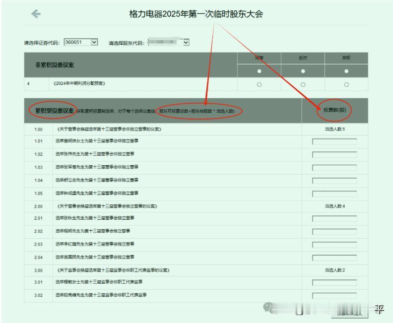This screenshot has height=323, width=393.
Task: Click the votes input for 1.04 舒立志
Action: click(334, 181)
